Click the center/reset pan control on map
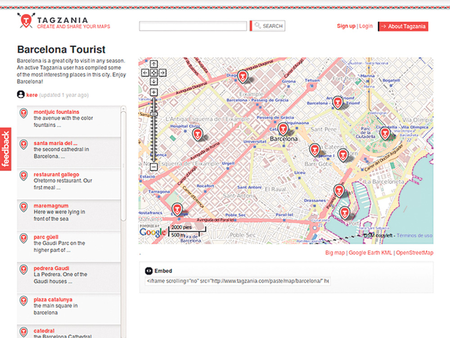This screenshot has width=450, height=338. click(153, 72)
